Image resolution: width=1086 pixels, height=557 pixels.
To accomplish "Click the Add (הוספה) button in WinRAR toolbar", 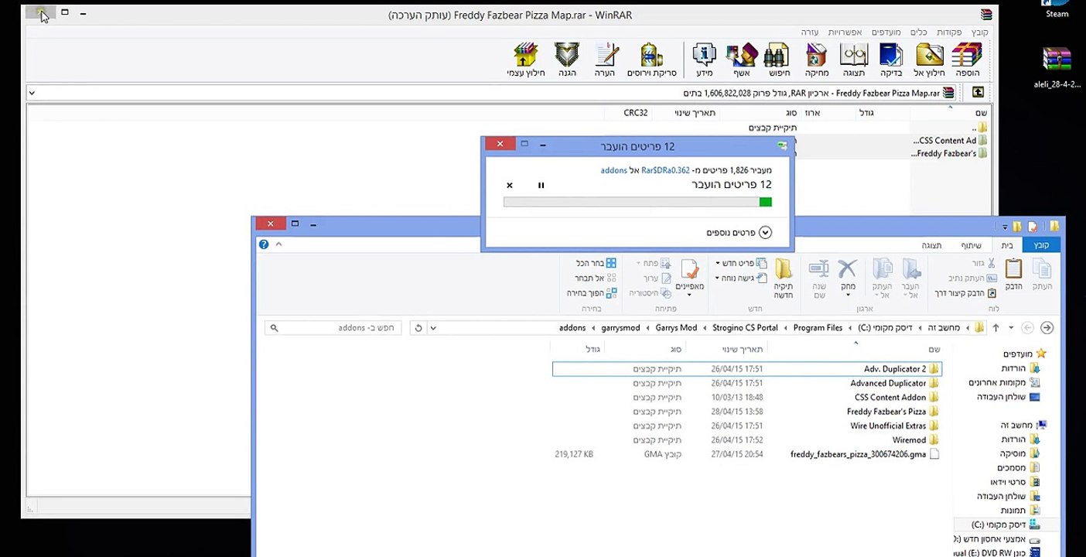I will [967, 60].
